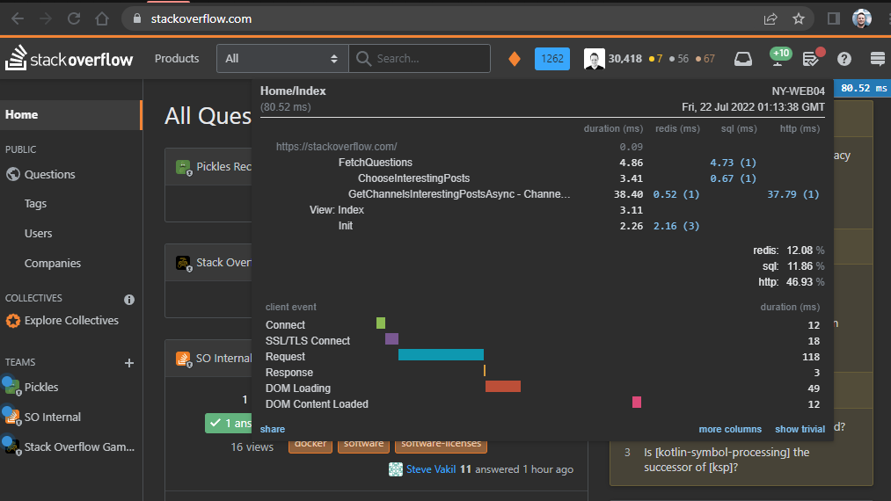Click the teal Request timing bar

pos(441,355)
